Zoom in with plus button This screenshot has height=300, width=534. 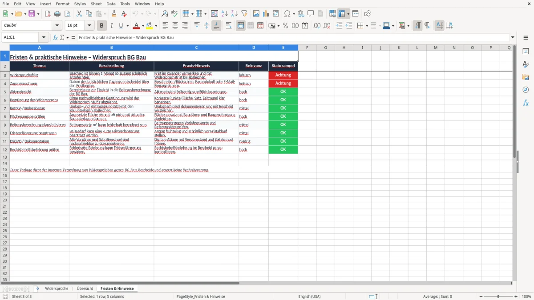[516, 296]
